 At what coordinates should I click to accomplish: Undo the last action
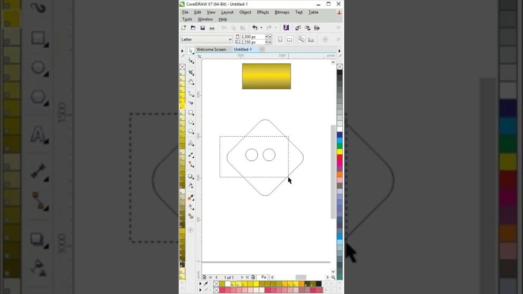(x=255, y=28)
